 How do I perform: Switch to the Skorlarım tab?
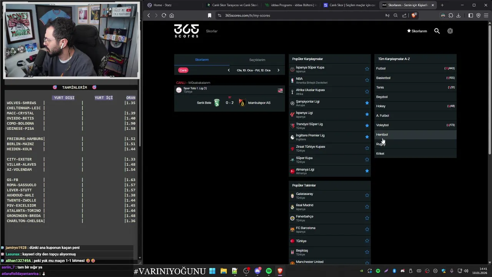(x=202, y=60)
